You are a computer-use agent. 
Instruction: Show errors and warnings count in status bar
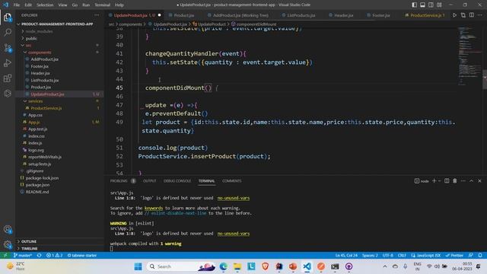tap(54, 256)
